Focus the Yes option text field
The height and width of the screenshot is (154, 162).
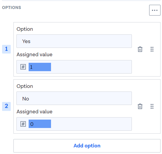click(x=74, y=41)
